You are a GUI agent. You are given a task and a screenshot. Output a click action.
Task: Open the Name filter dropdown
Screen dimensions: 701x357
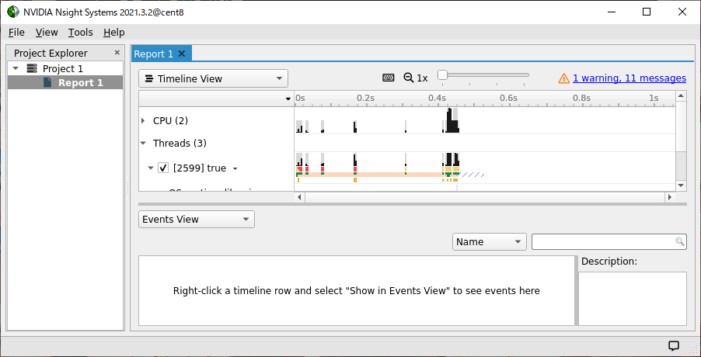coord(489,242)
